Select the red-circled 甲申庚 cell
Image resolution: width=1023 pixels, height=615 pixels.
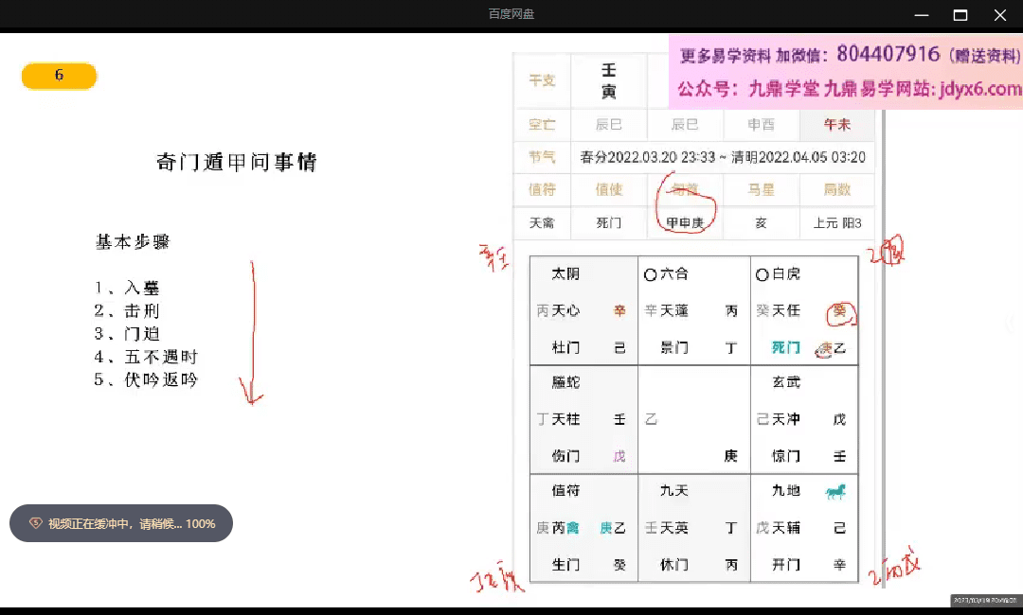pos(684,223)
